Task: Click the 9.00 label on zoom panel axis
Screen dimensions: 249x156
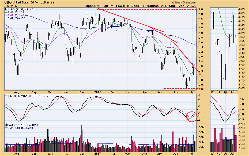Action: point(242,61)
